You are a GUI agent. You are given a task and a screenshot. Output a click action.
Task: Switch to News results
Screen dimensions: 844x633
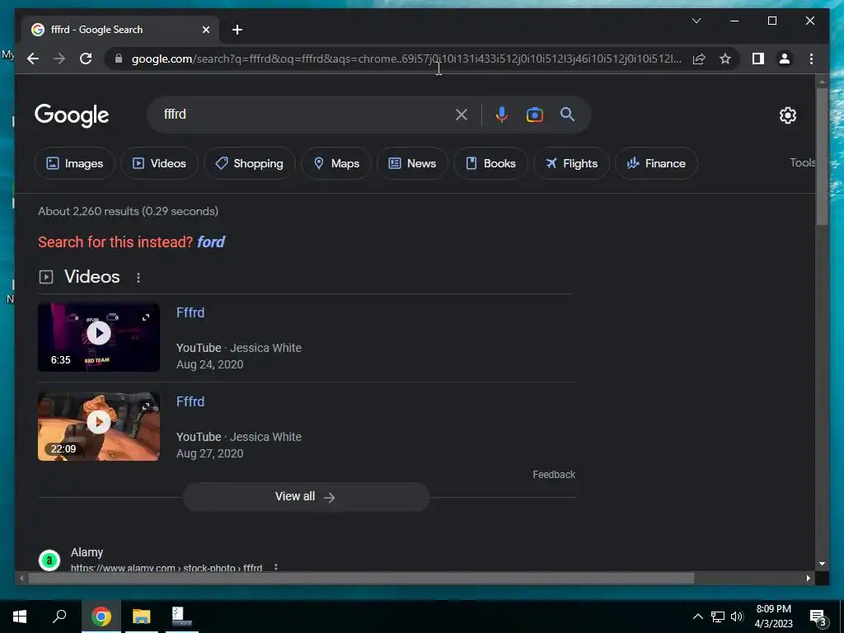(412, 163)
